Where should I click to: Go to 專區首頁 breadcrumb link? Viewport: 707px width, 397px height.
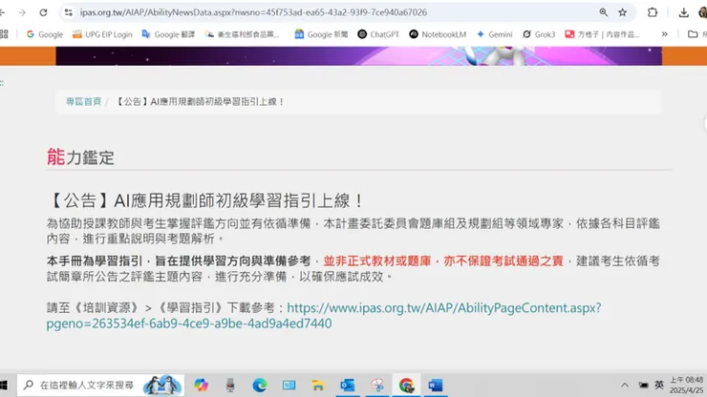point(83,102)
